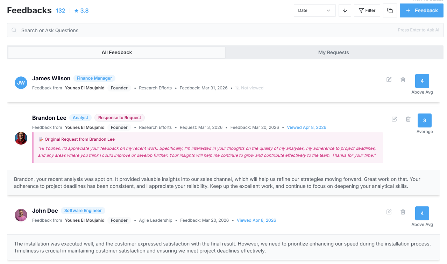447x264 pixels.
Task: Click the Not viewed eye-slash status
Action: pyautogui.click(x=249, y=88)
